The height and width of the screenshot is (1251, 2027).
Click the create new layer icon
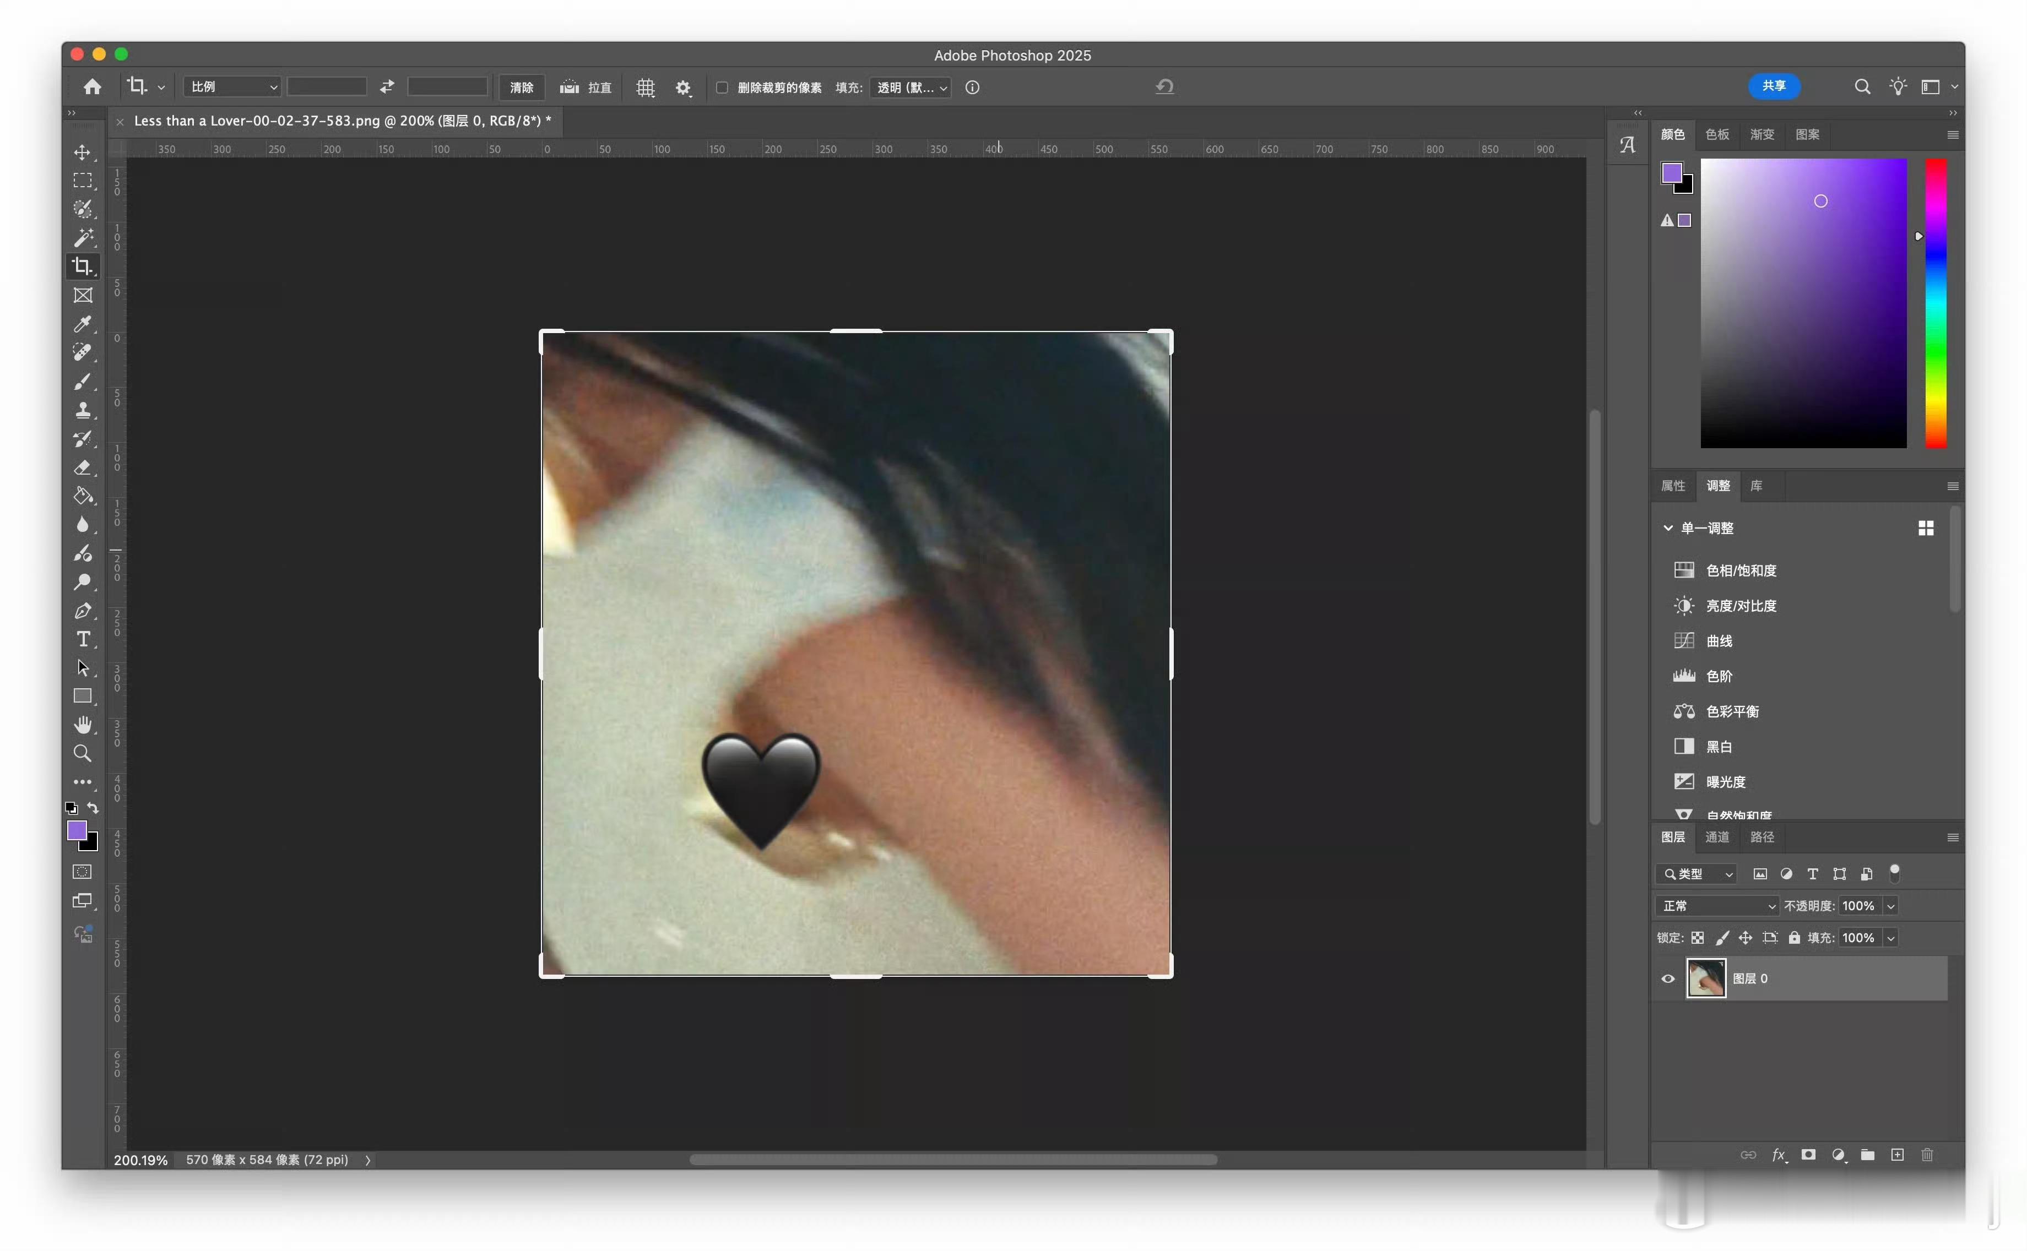[1897, 1154]
